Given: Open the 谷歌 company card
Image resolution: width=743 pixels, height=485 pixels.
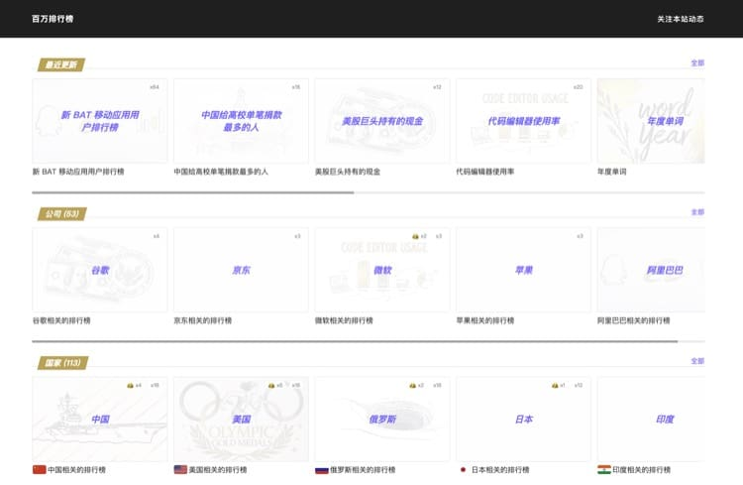Looking at the screenshot, I should pos(99,270).
